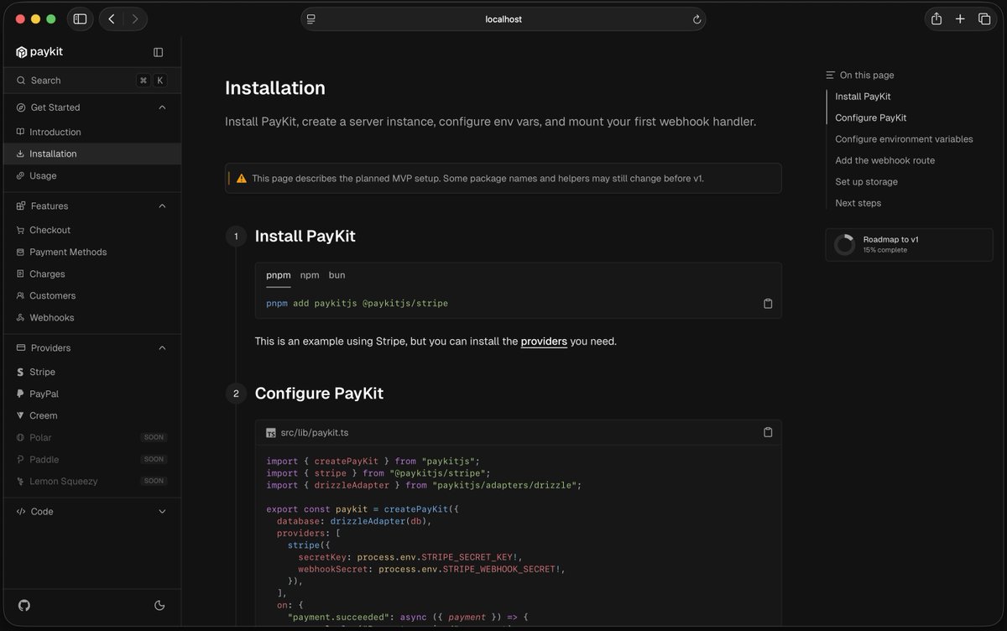The image size is (1007, 631).
Task: Toggle the Safari sidebar button
Action: pos(80,18)
